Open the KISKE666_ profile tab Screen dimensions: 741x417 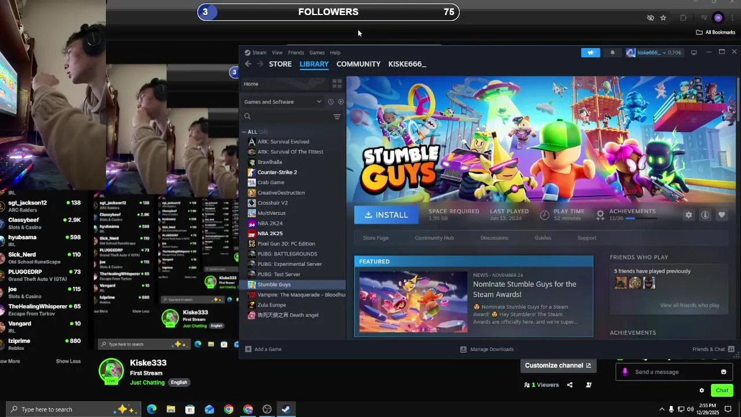[407, 64]
